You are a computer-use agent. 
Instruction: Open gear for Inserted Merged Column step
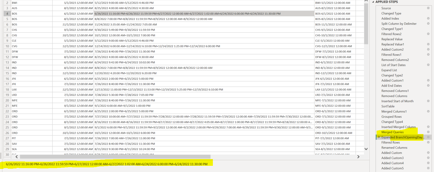click(x=428, y=127)
